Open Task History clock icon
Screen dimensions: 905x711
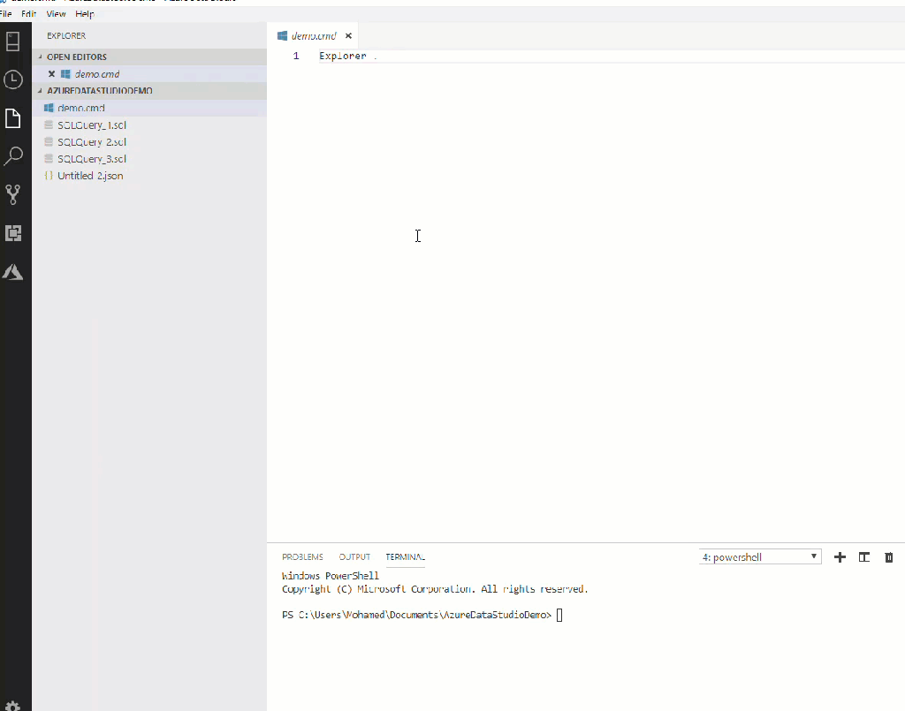click(x=13, y=79)
